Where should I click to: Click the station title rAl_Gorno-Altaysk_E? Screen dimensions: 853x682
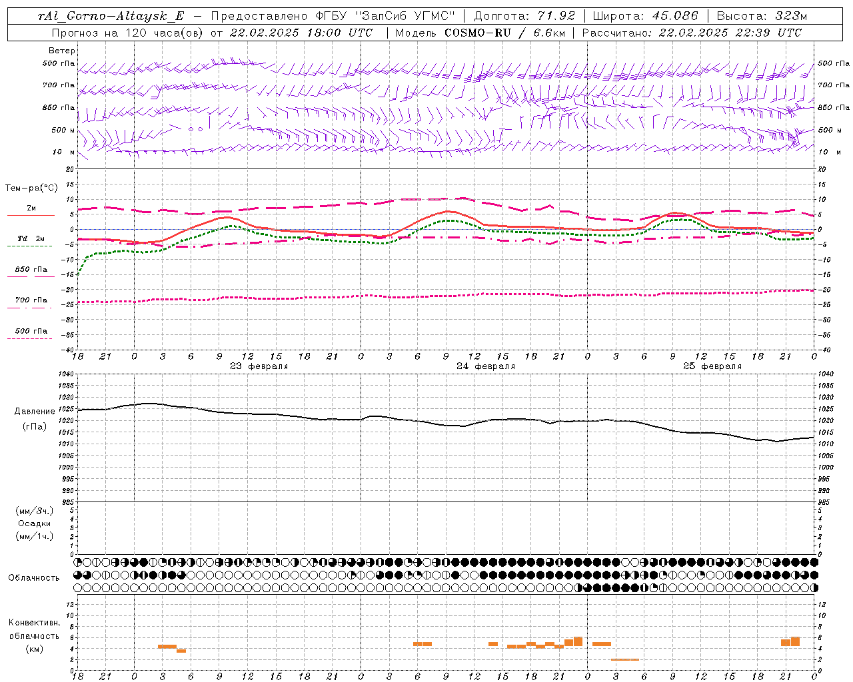(x=111, y=17)
